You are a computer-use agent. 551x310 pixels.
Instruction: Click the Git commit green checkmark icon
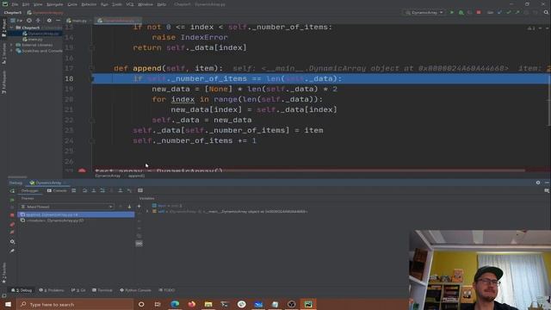coord(509,12)
